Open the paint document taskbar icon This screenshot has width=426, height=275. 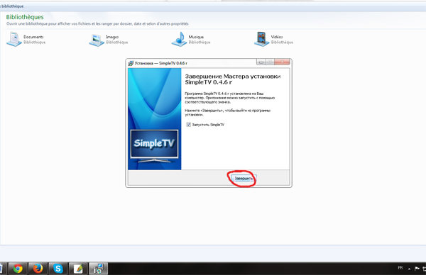[78, 269]
